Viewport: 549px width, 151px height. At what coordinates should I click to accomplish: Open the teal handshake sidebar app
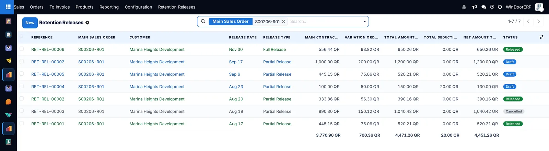coord(9,115)
